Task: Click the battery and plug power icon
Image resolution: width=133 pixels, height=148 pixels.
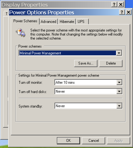Action: 20,33
